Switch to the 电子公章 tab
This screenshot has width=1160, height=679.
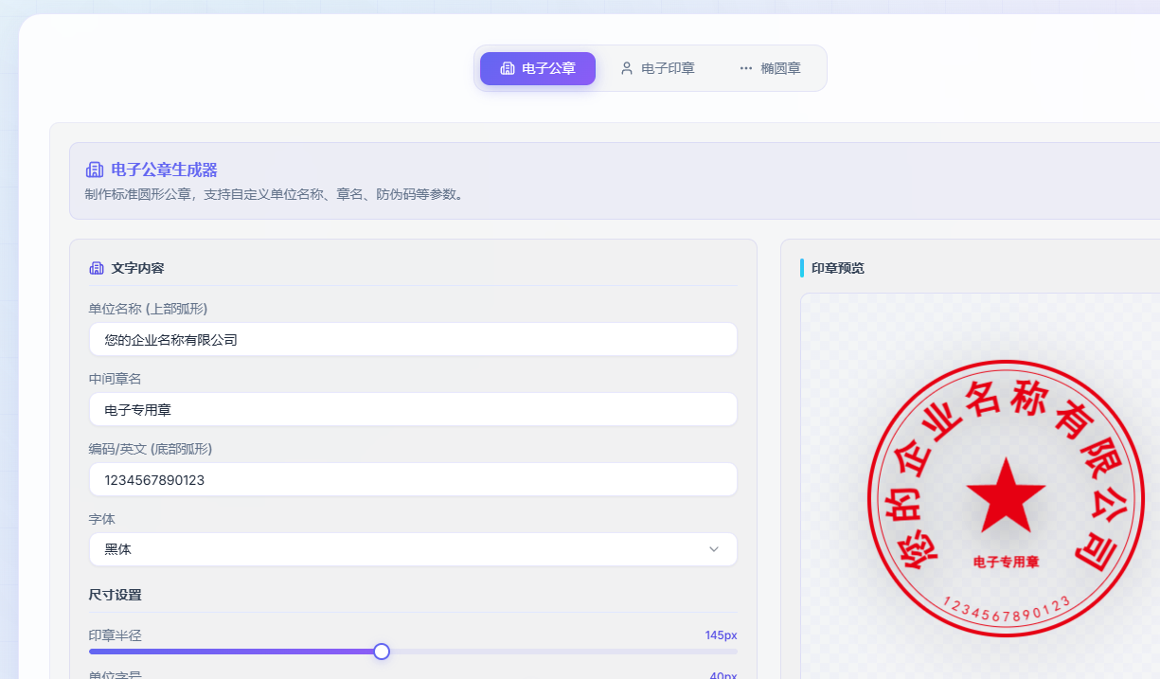coord(538,68)
